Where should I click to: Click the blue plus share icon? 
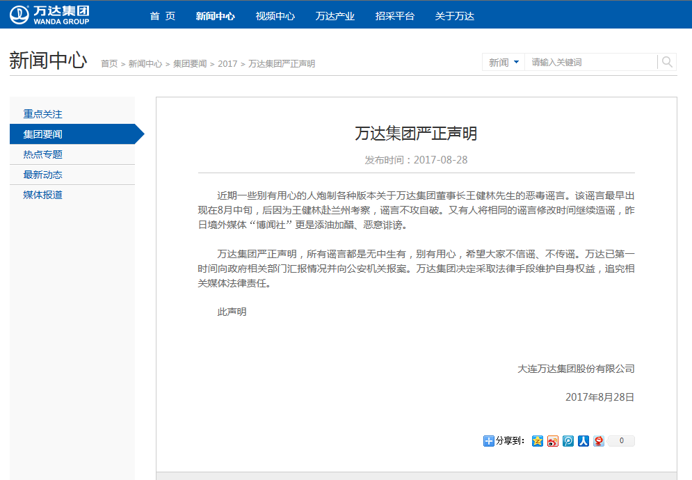pyautogui.click(x=488, y=441)
